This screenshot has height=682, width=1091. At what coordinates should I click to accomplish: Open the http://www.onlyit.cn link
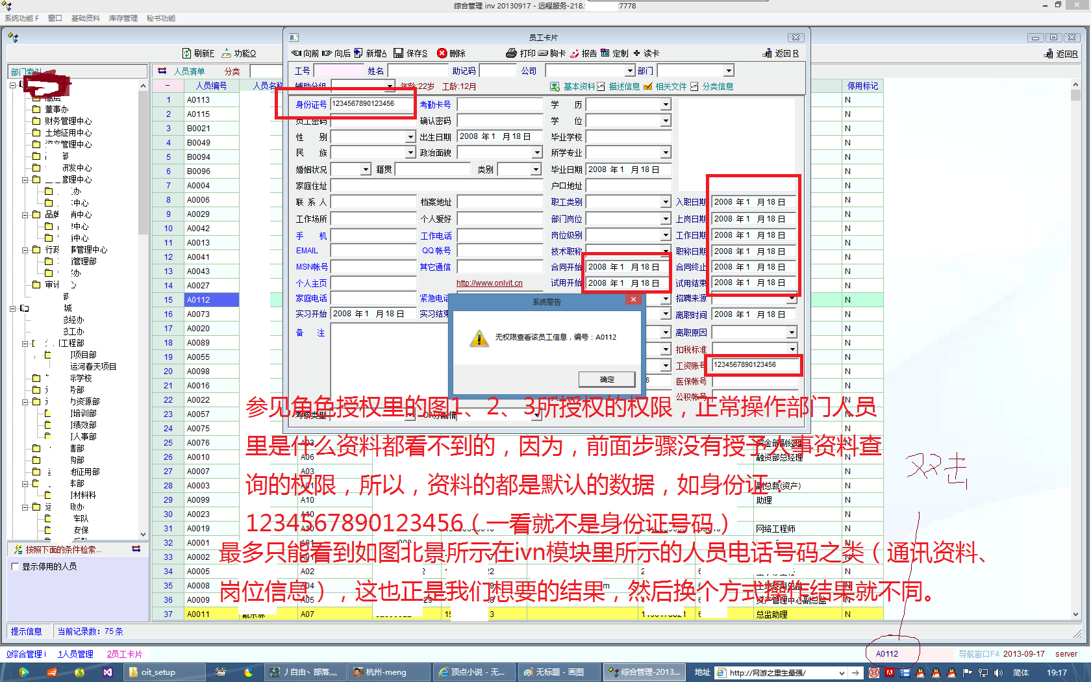tap(489, 283)
